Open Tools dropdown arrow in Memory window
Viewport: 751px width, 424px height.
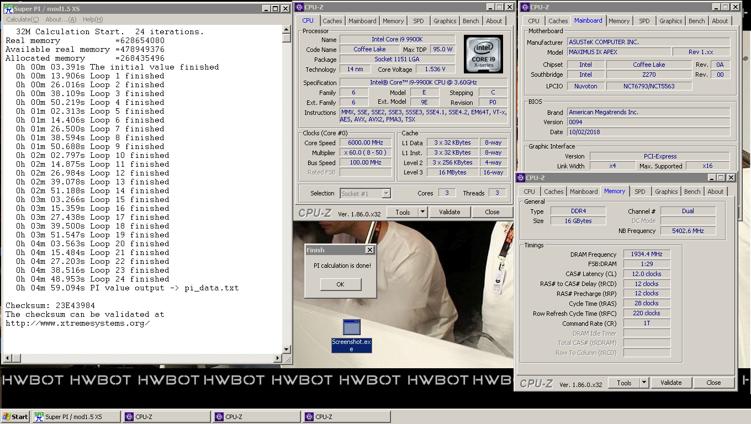point(644,383)
